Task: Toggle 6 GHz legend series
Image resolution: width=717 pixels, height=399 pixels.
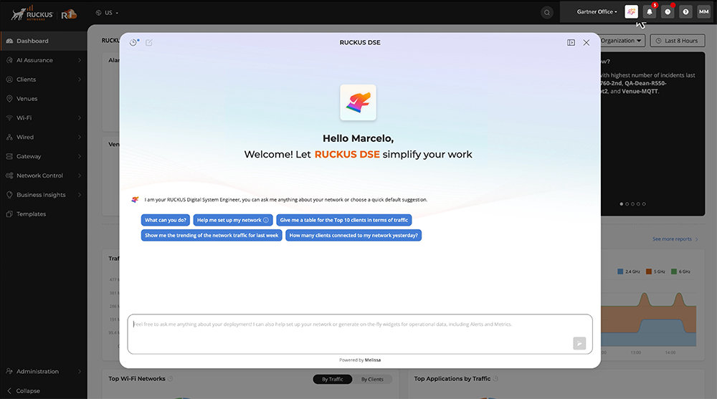Action: [680, 271]
